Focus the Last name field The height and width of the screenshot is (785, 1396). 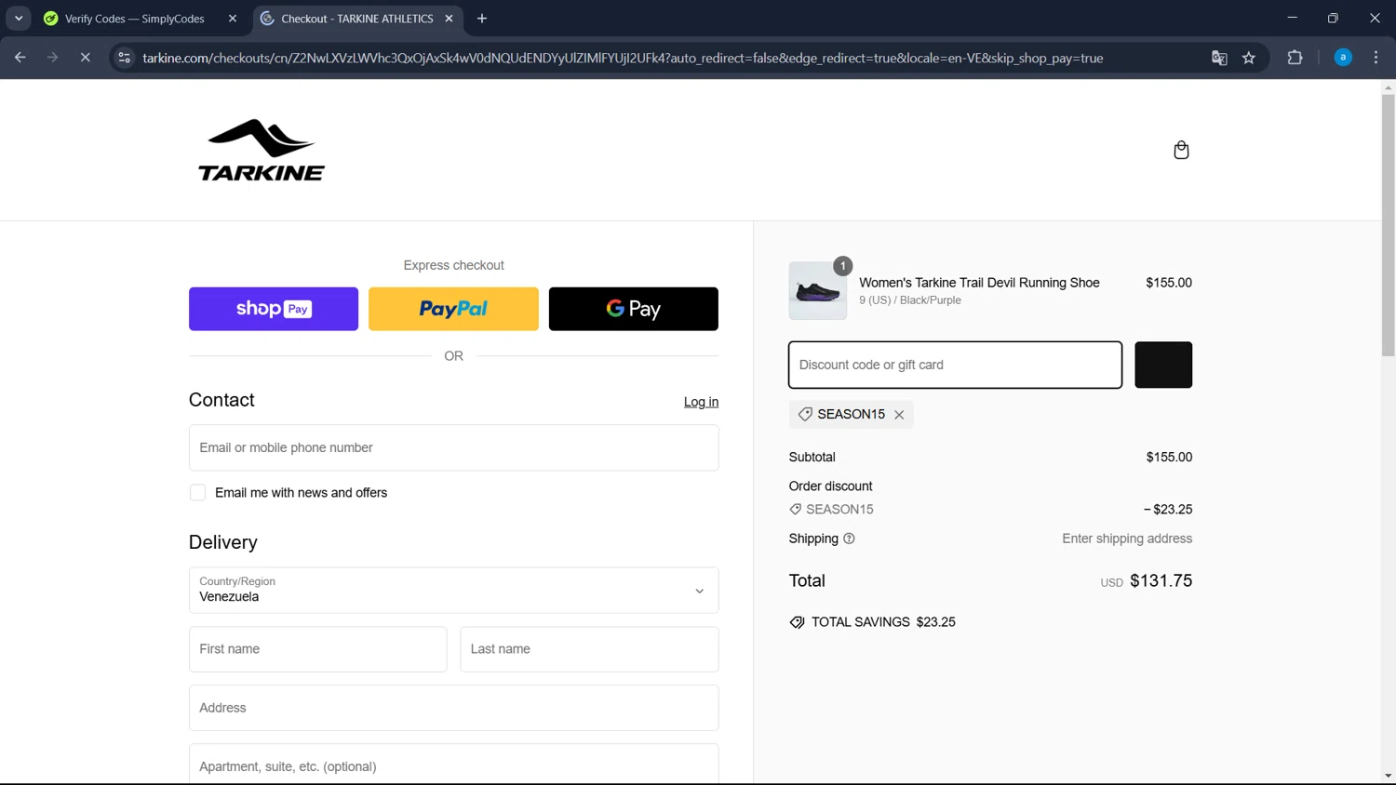pyautogui.click(x=589, y=649)
